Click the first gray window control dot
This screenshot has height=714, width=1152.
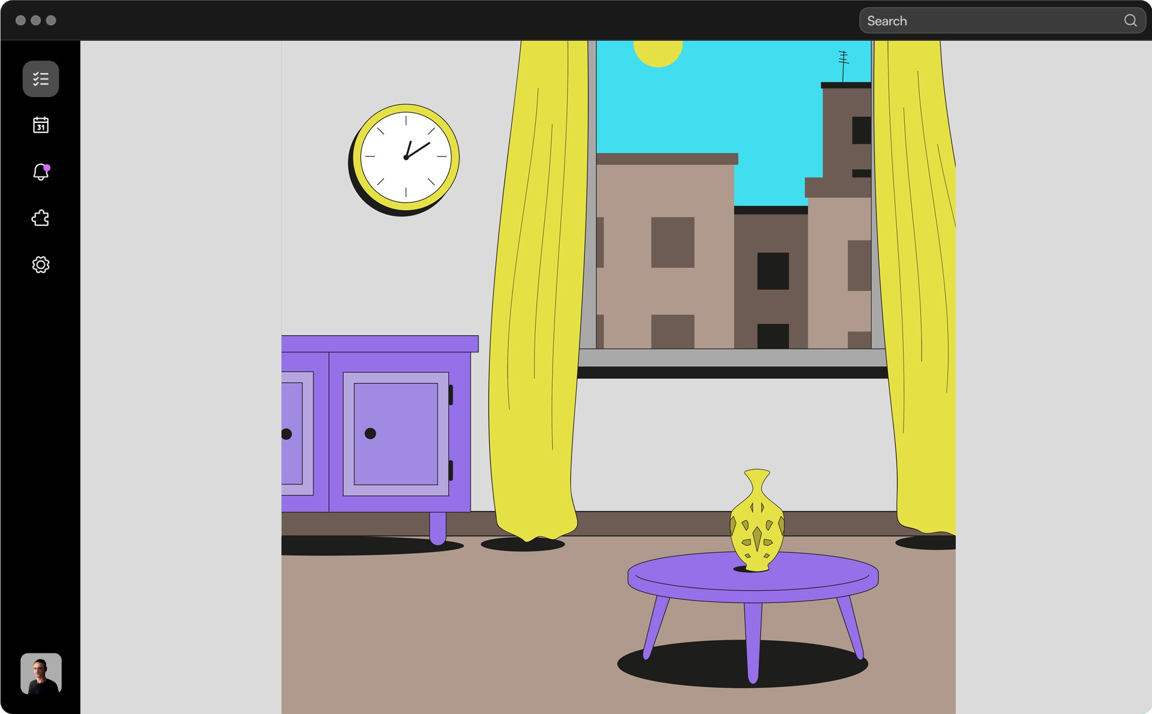[20, 20]
